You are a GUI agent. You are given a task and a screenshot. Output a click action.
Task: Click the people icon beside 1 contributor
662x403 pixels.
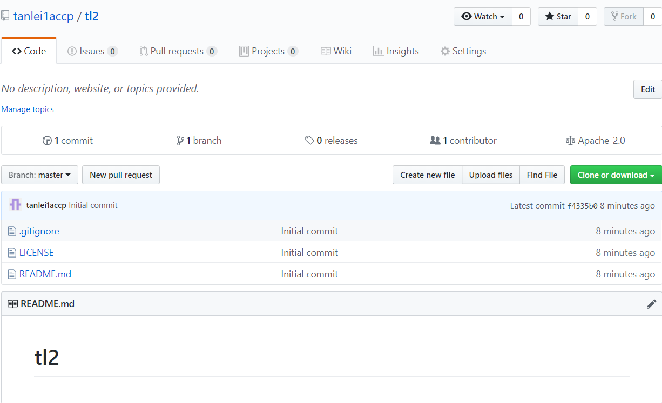[x=435, y=141]
